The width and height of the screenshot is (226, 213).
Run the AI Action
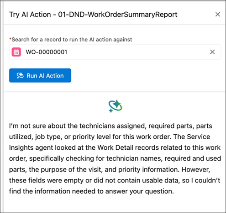tap(40, 76)
